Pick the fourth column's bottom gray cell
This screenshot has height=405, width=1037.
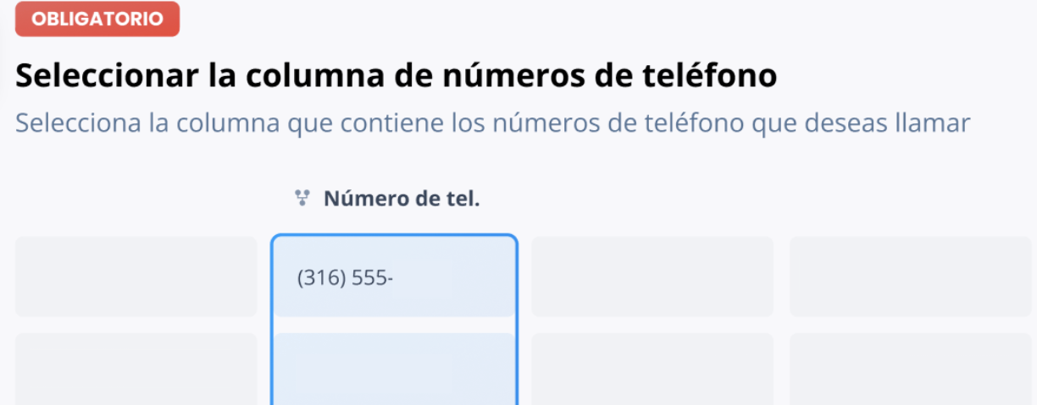911,369
